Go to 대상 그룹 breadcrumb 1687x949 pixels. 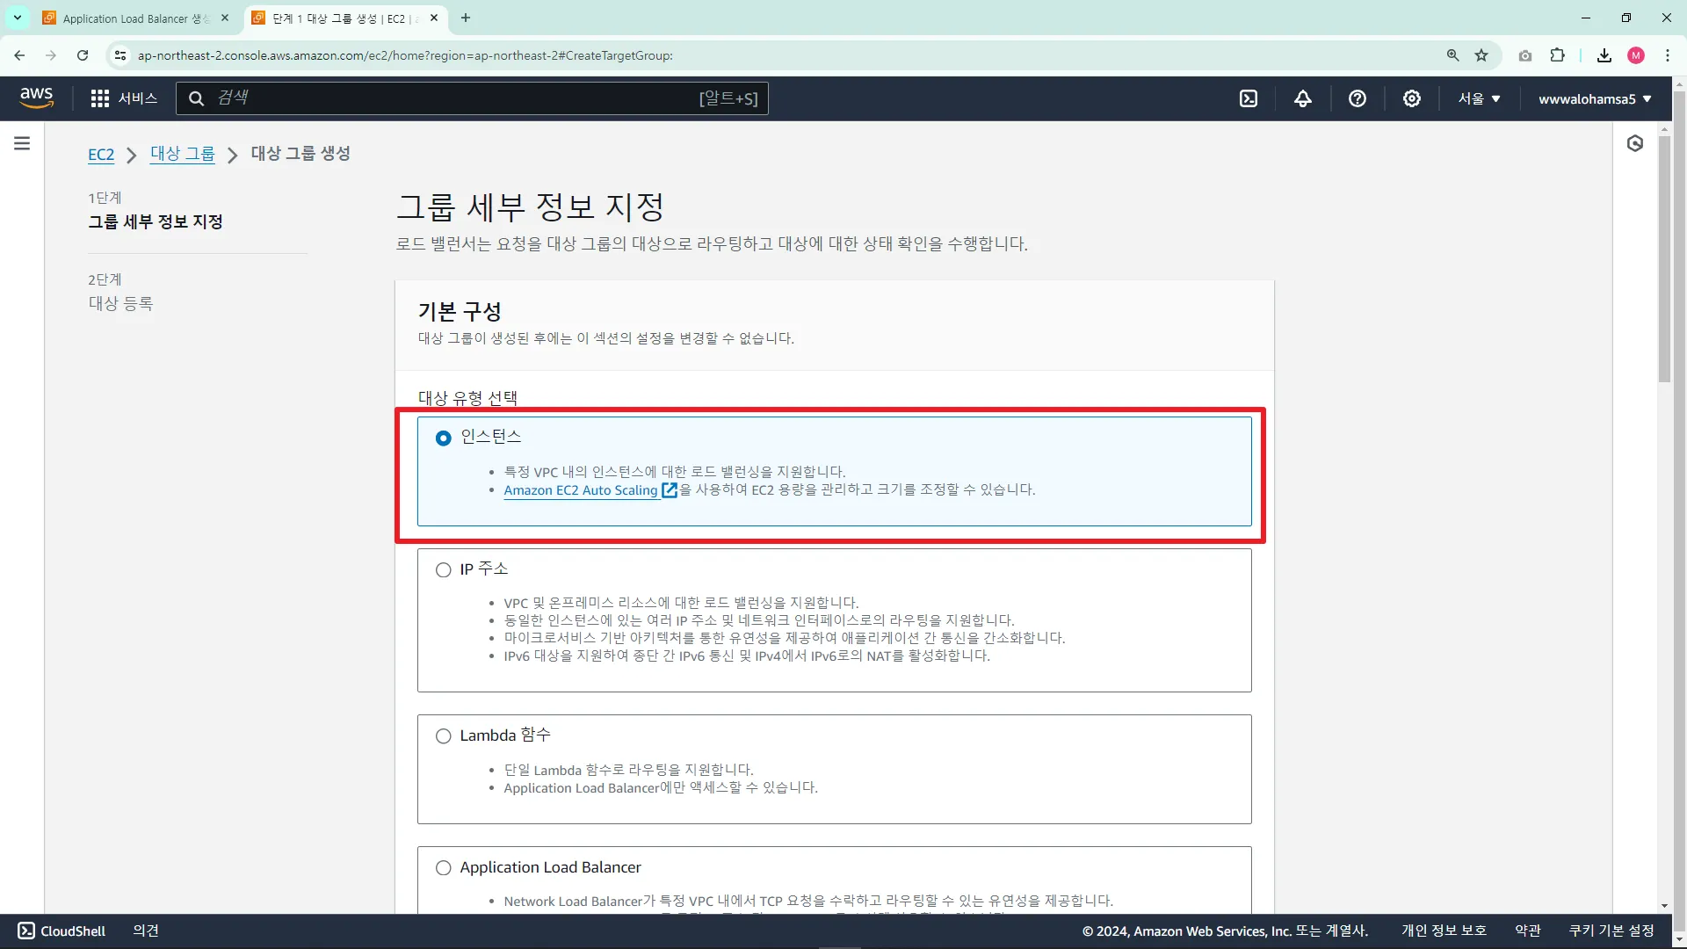(x=182, y=154)
